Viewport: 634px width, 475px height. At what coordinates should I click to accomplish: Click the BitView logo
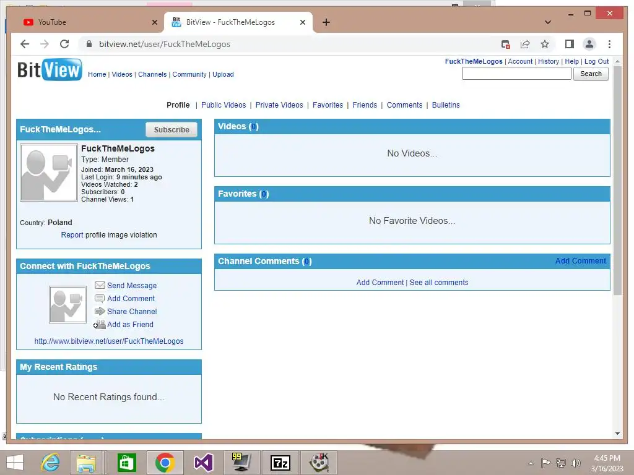click(x=50, y=70)
